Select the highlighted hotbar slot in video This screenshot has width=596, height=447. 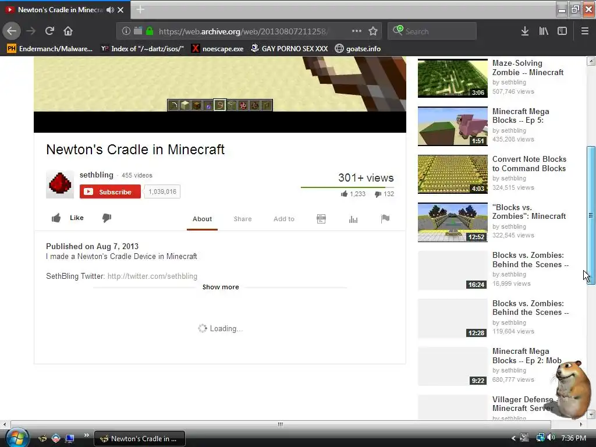(219, 105)
